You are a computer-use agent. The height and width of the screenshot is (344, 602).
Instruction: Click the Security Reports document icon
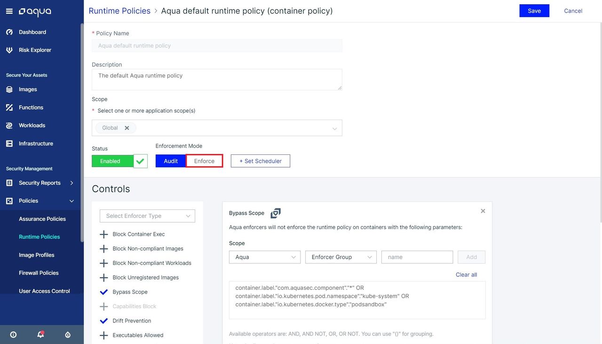(9, 183)
